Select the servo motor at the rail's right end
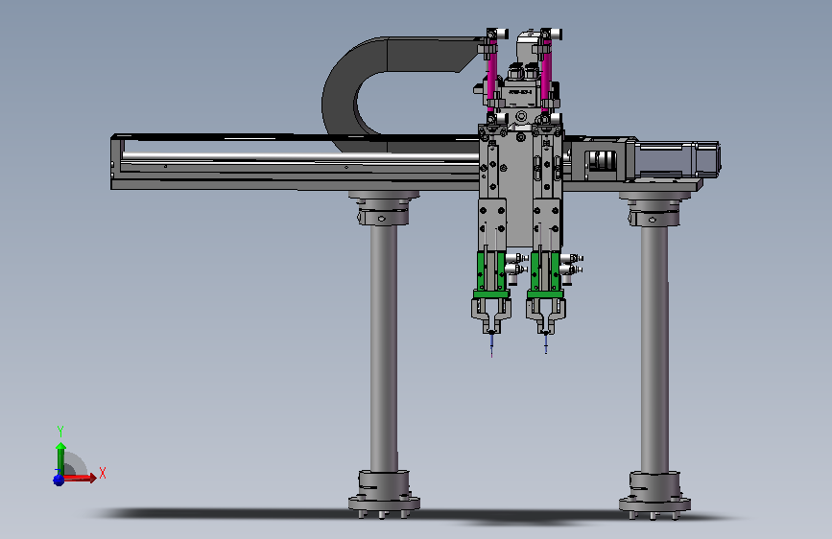 point(677,159)
